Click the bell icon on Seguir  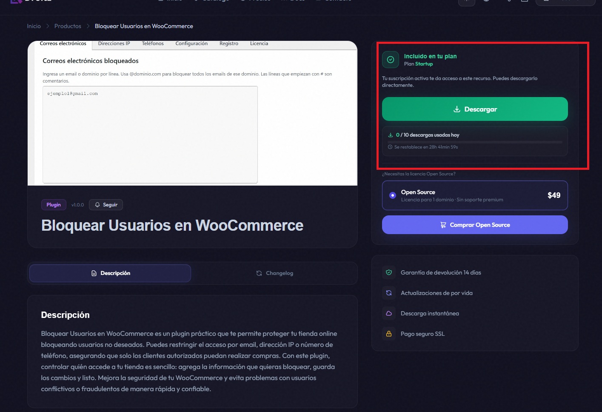coord(97,205)
